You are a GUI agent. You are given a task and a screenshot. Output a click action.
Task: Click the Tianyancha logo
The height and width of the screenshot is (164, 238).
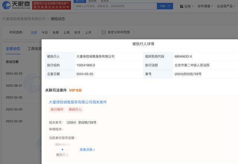click(16, 5)
